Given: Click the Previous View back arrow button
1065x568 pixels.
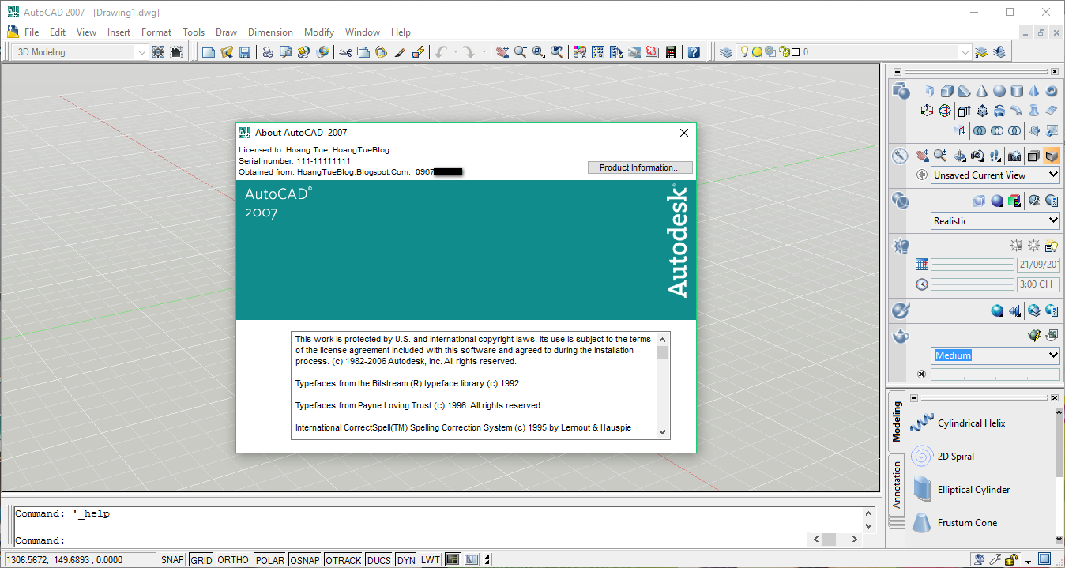Looking at the screenshot, I should 922,175.
